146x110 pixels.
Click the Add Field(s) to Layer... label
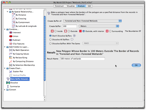tap(19, 47)
